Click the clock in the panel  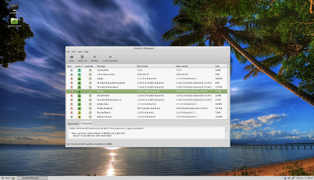pos(305,178)
